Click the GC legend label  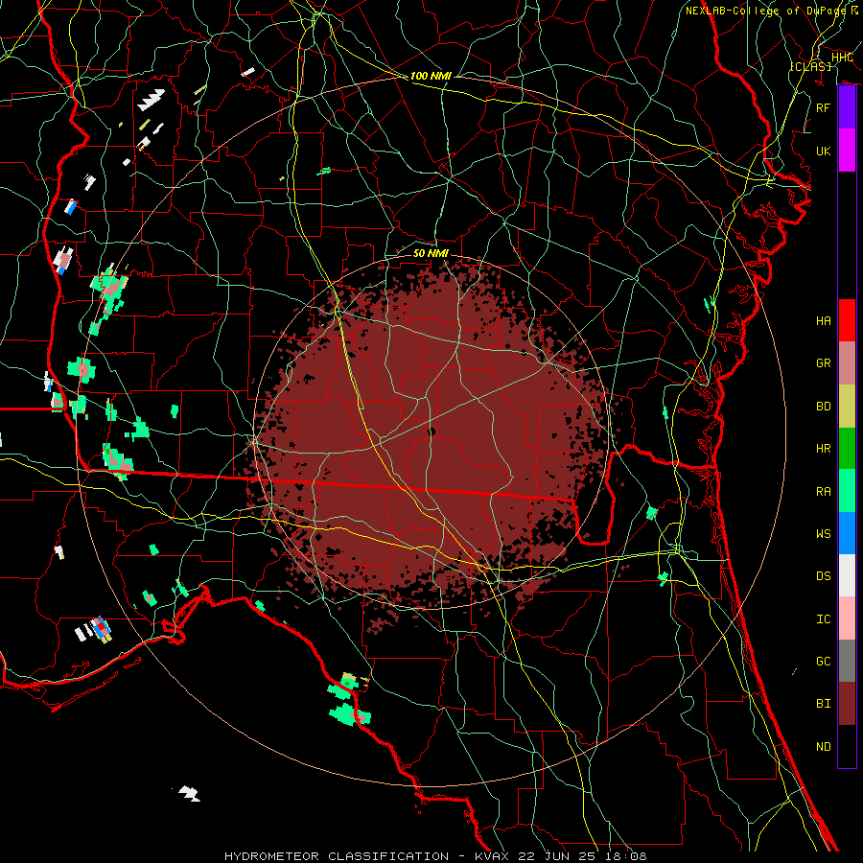[x=823, y=662]
